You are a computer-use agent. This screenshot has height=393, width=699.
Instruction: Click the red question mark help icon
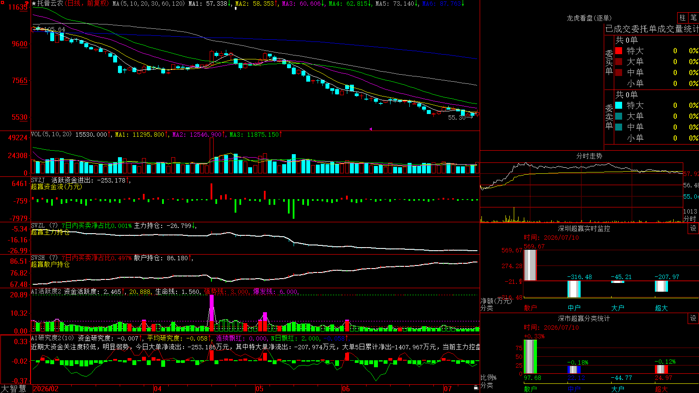tap(27, 3)
